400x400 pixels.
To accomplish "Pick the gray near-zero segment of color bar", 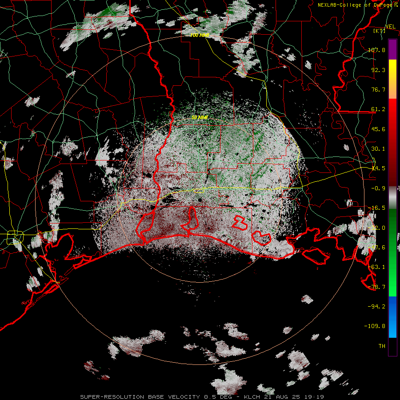I will [392, 198].
